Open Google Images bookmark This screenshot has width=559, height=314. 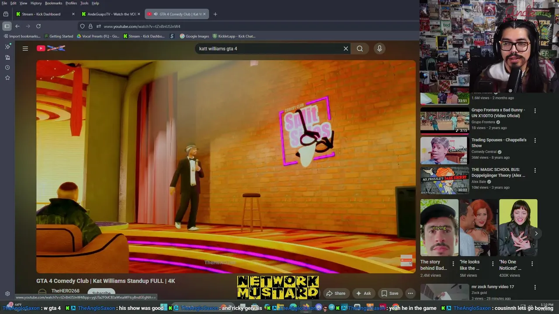click(x=194, y=36)
